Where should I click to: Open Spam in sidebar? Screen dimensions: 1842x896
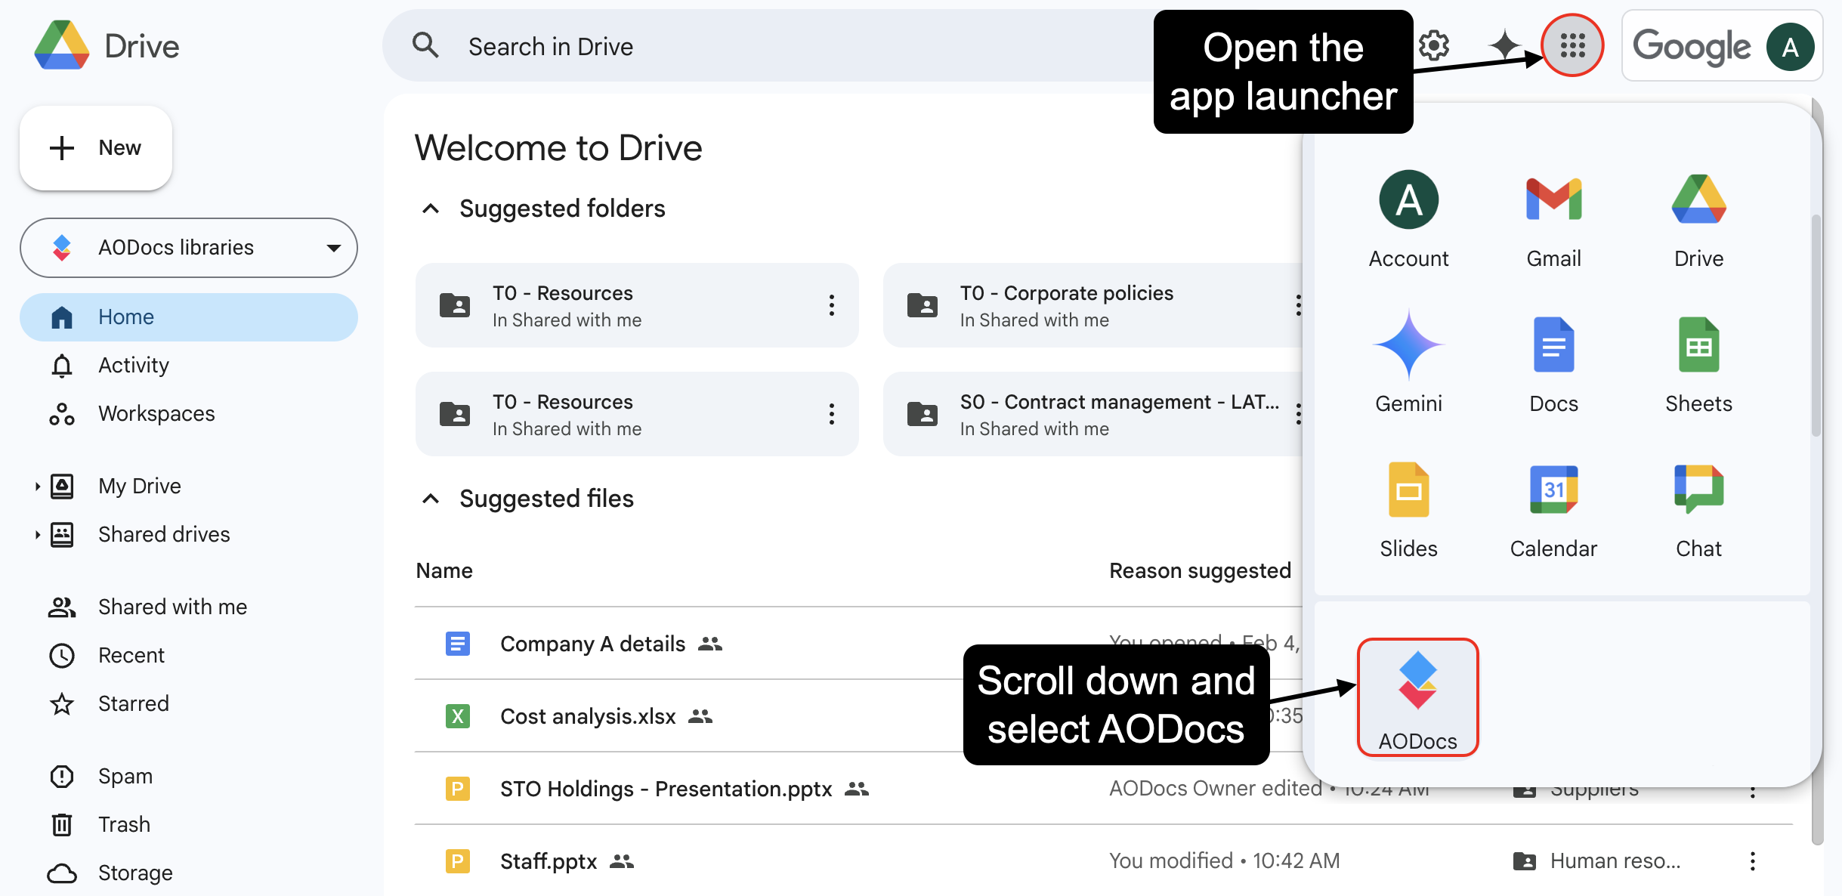click(189, 777)
